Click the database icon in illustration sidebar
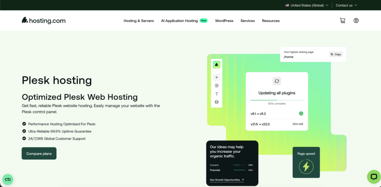Viewport: 381px width, 187px height. tap(217, 102)
